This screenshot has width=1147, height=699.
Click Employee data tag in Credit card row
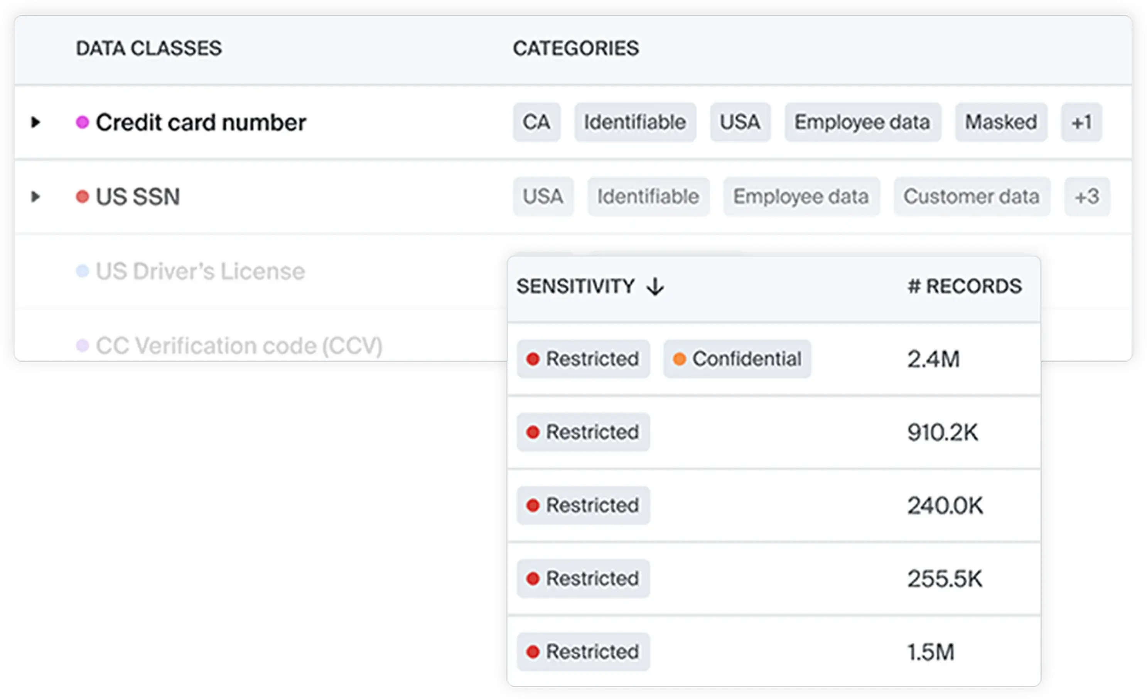(x=862, y=122)
